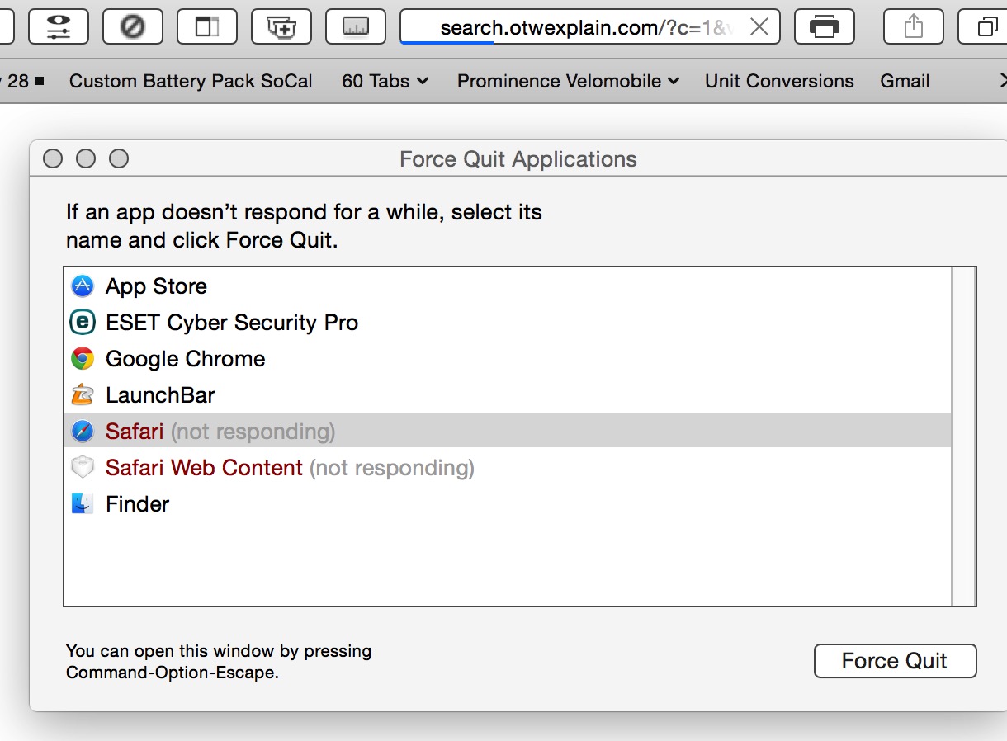Select Safari Web Content in the list
The width and height of the screenshot is (1007, 741).
(204, 468)
